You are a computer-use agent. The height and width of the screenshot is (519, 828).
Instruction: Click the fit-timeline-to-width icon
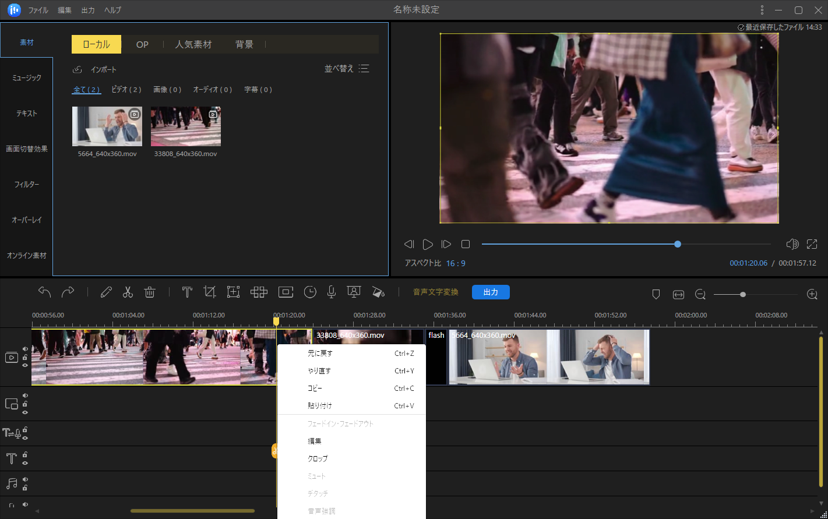click(678, 295)
